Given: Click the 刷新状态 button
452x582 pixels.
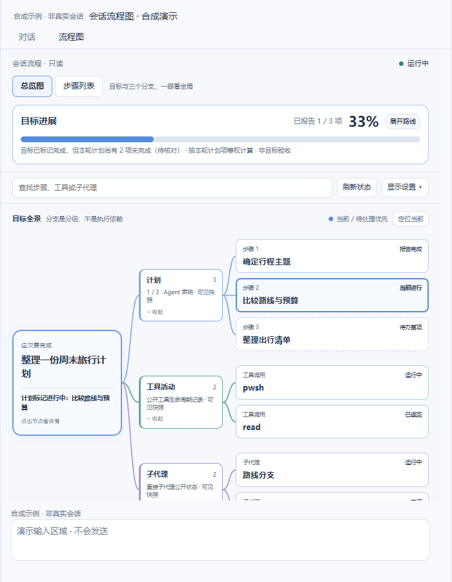Looking at the screenshot, I should click(357, 188).
